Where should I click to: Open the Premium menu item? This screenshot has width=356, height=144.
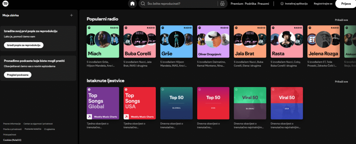pos(236,4)
